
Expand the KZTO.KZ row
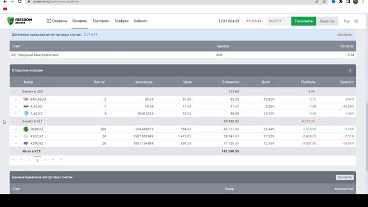pos(16,143)
